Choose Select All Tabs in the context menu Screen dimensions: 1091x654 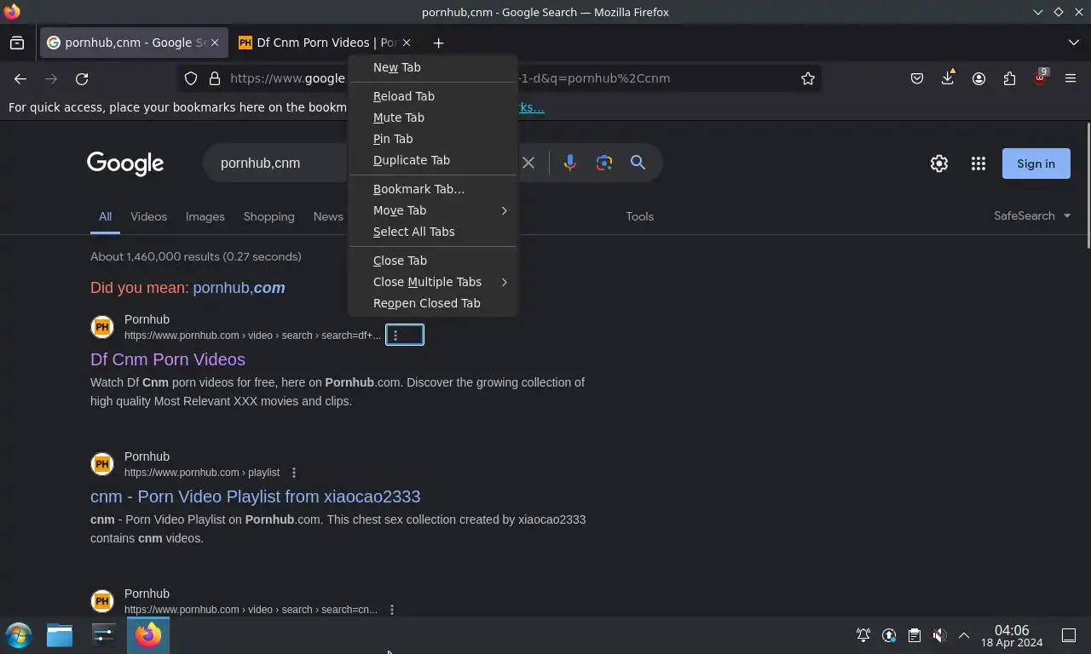[x=433, y=232]
